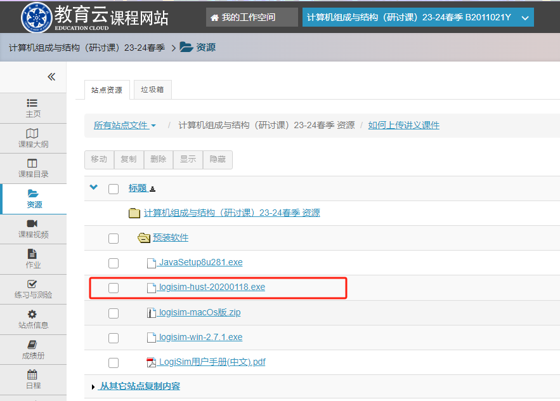Open 课程视频 camera icon in sidebar
This screenshot has width=560, height=401.
click(x=32, y=223)
